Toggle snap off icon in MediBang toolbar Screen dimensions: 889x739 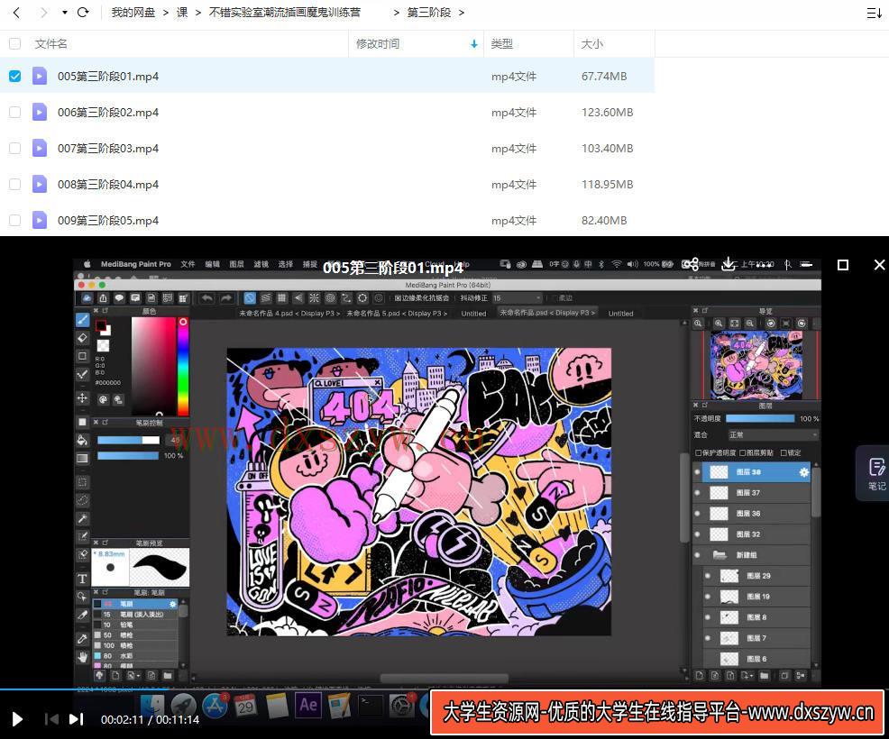[x=250, y=298]
